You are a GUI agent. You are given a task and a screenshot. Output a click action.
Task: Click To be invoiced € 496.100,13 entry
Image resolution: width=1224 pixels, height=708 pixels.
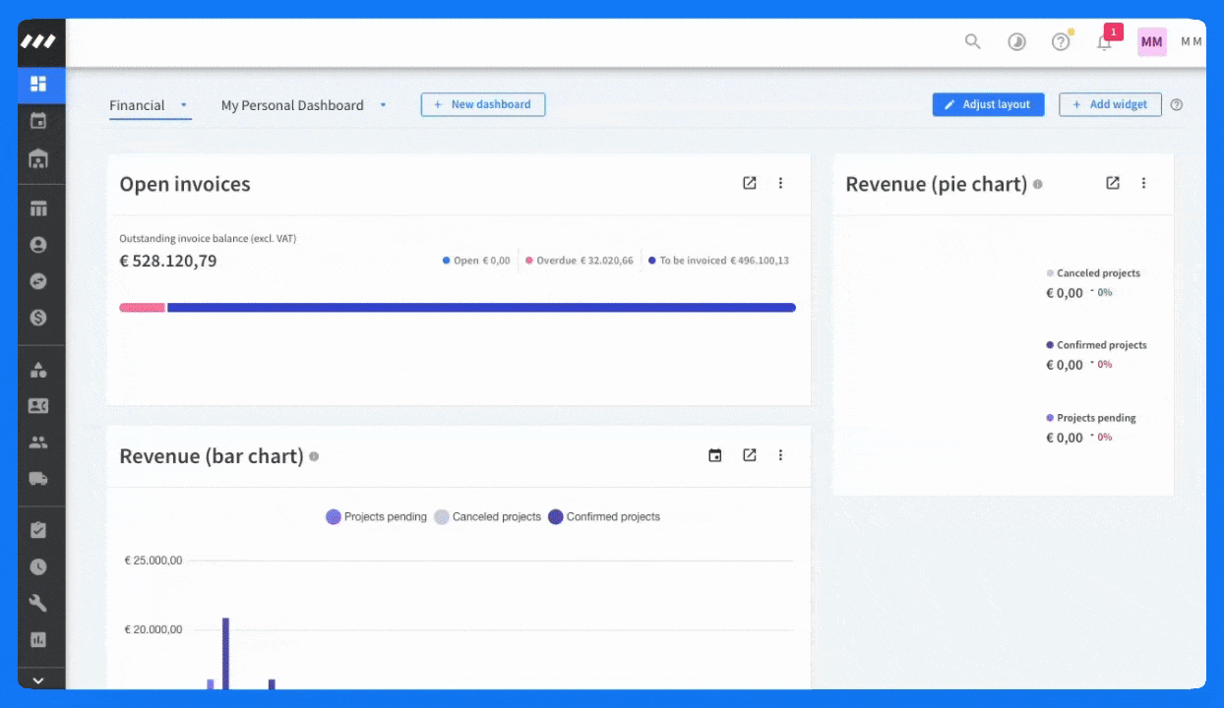[718, 261]
